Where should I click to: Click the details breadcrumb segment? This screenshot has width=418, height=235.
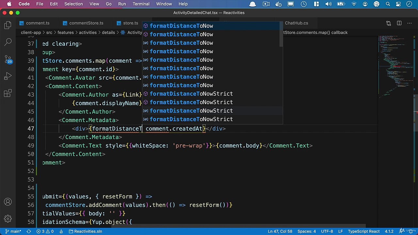coord(108,33)
